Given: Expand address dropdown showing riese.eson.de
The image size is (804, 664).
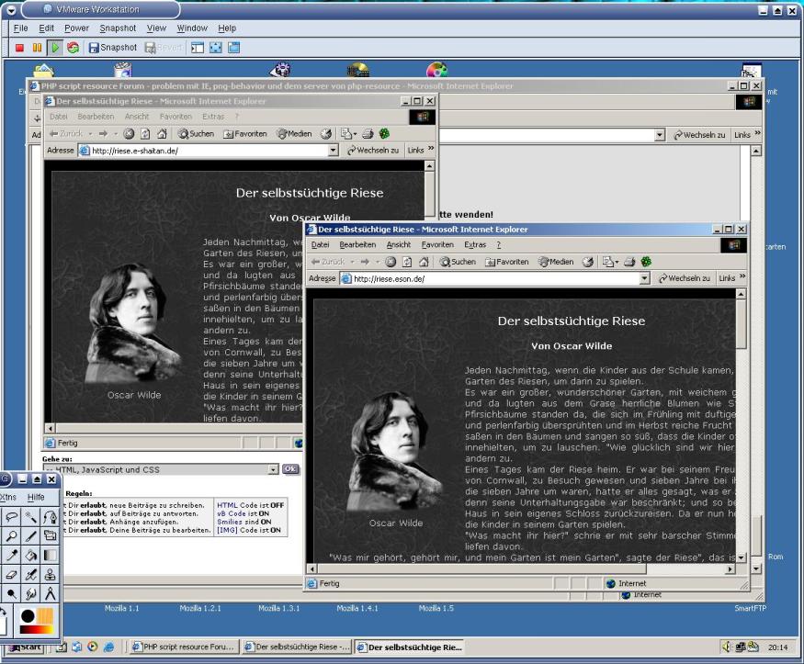Looking at the screenshot, I should tap(644, 278).
